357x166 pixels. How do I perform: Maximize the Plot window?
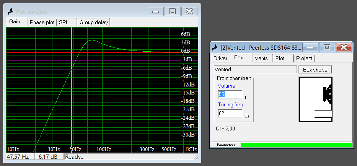pyautogui.click(x=172, y=11)
